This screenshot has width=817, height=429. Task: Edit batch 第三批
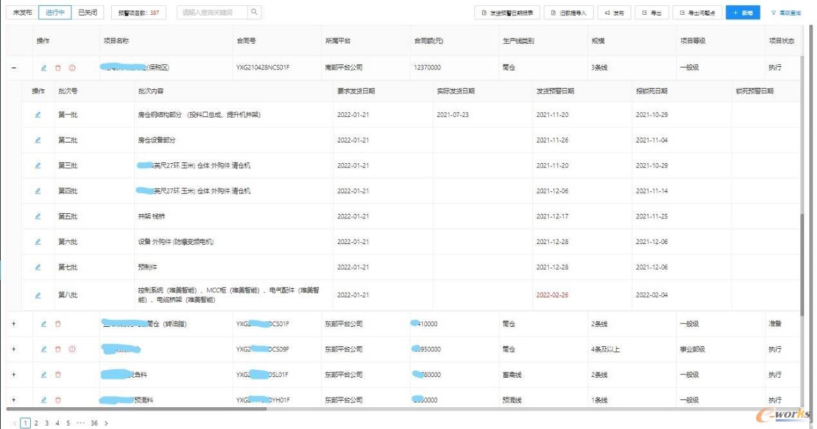pyautogui.click(x=38, y=166)
